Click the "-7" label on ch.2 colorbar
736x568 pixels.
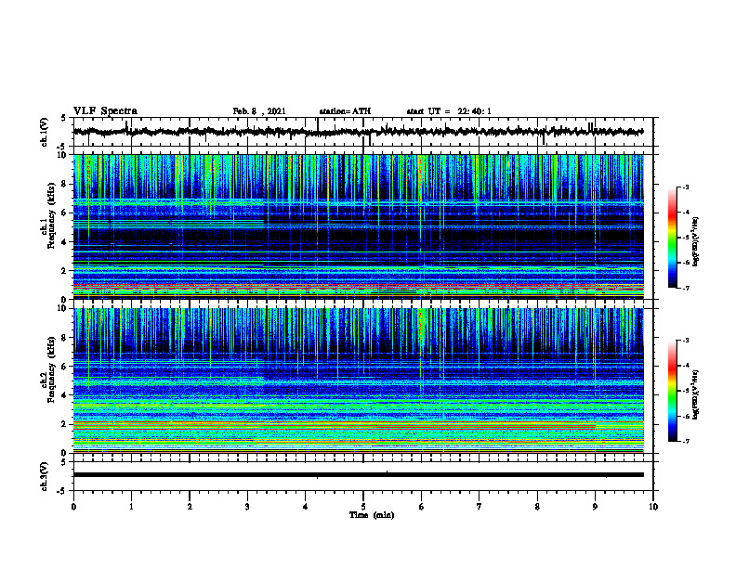pos(686,441)
